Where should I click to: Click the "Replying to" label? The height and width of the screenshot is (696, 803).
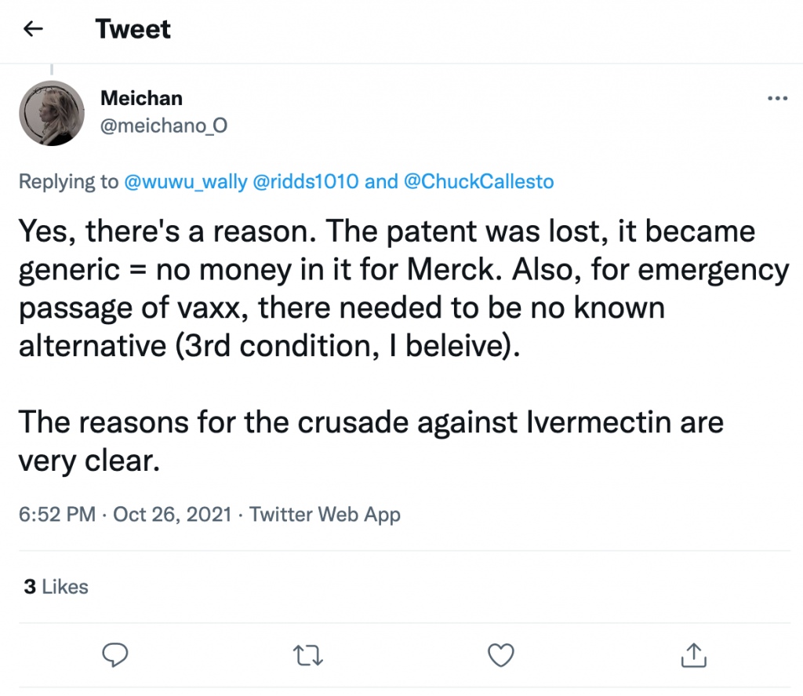(68, 182)
